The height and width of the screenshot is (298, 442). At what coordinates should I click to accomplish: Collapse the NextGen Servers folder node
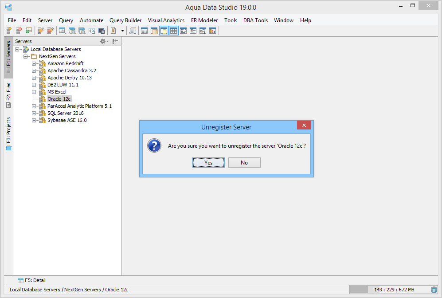click(x=25, y=56)
